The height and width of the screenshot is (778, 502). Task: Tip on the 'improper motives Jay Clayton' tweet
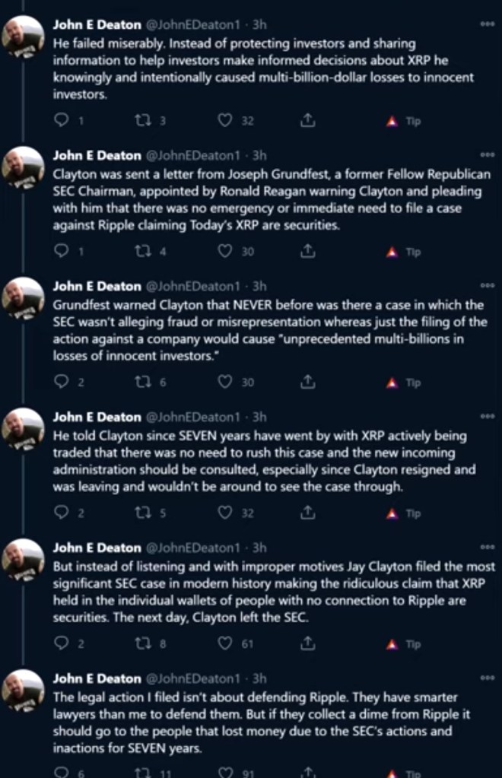[x=405, y=644]
